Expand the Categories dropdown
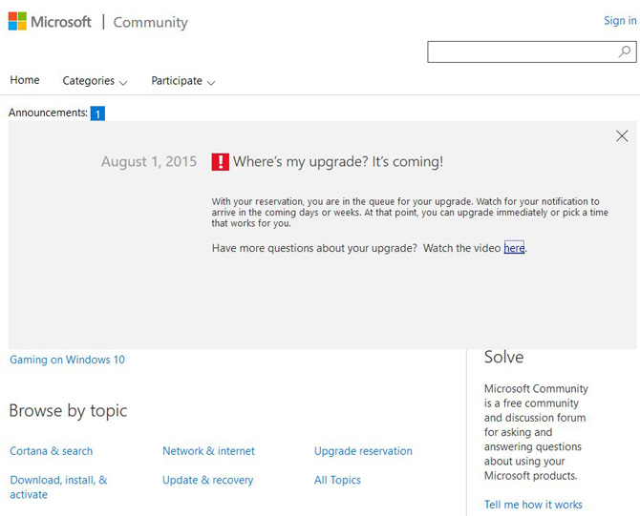The image size is (640, 516). point(95,81)
